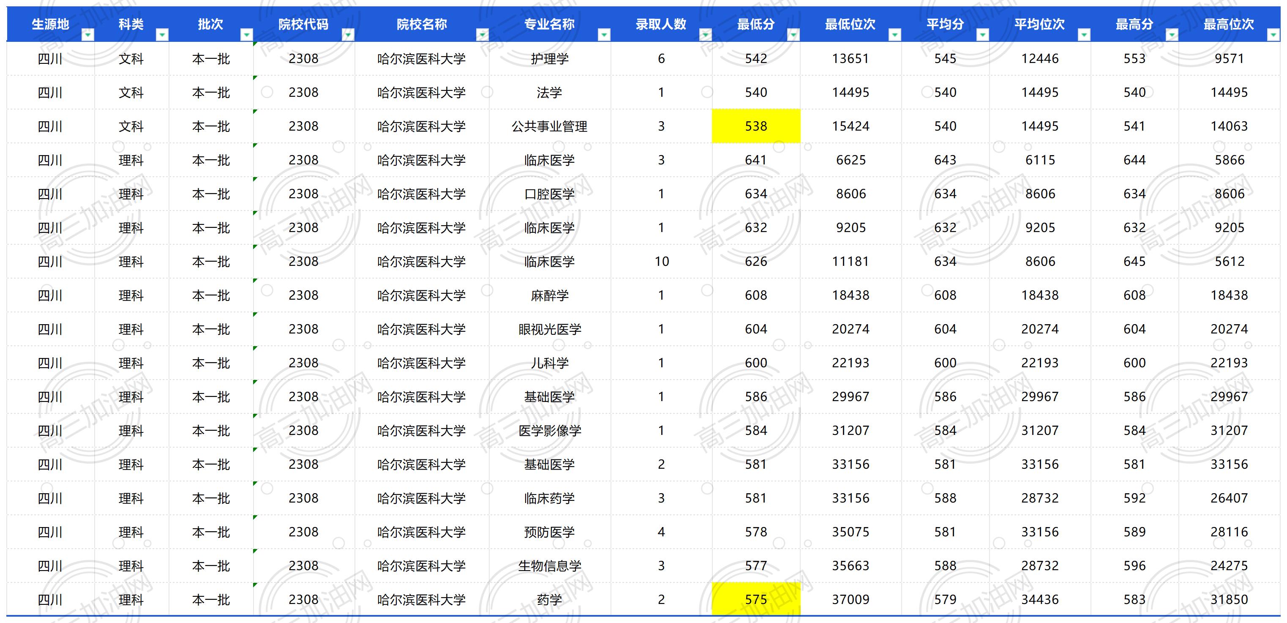Viewport: 1287px width, 623px height.
Task: Select the highest score cell 553
Action: coord(1134,59)
